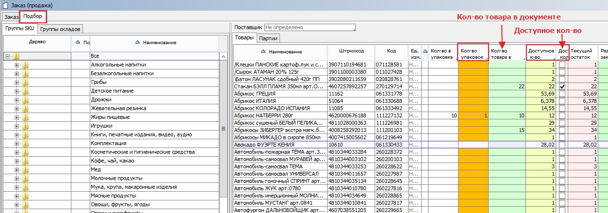This screenshot has height=213, width=608.
Task: Click the orange Кол-во упаковок cell for Абрикос ИТАЛИЯ
Action: [x=473, y=100]
